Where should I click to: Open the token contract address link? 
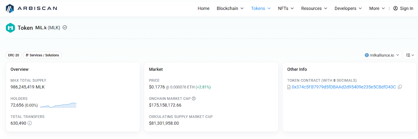[x=344, y=87]
